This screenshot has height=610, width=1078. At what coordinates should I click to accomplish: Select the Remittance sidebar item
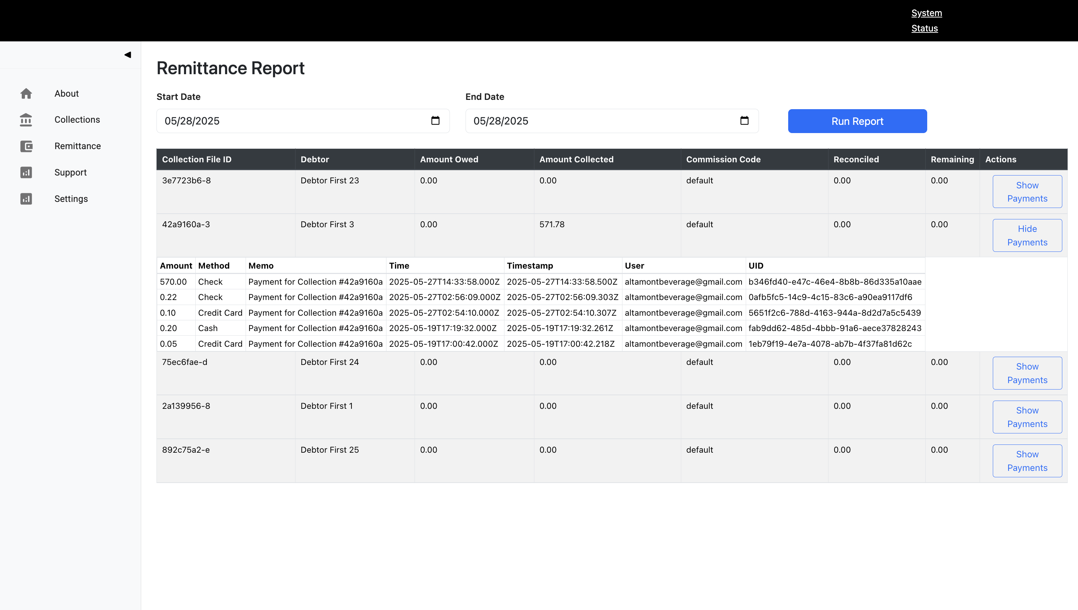coord(77,146)
